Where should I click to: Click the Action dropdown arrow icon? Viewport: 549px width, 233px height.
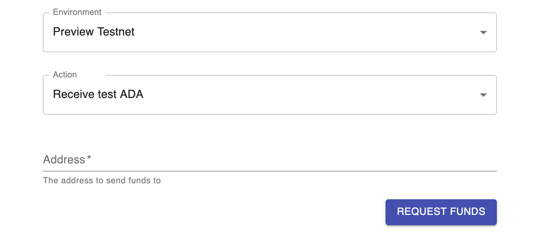[483, 95]
